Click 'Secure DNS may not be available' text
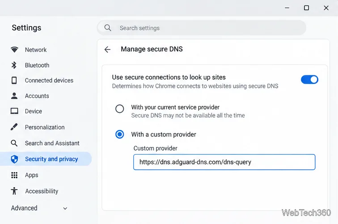Viewport: 338px width, 224px height. (x=188, y=115)
